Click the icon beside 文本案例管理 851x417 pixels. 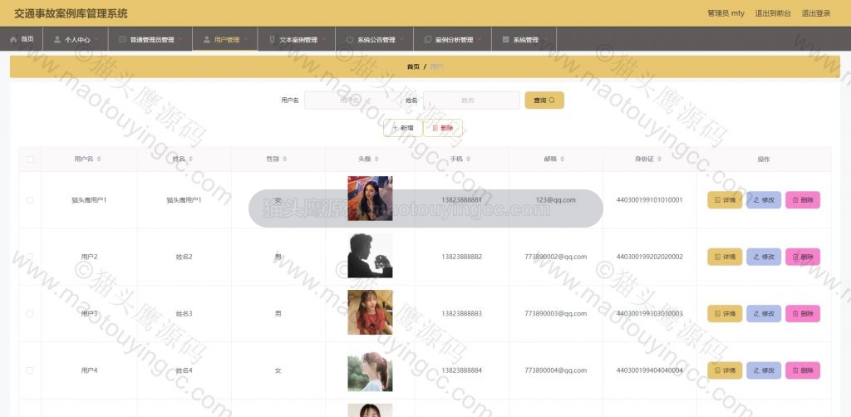coord(272,40)
